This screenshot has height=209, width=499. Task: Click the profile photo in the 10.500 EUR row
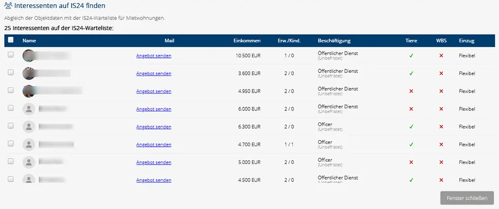(x=28, y=56)
